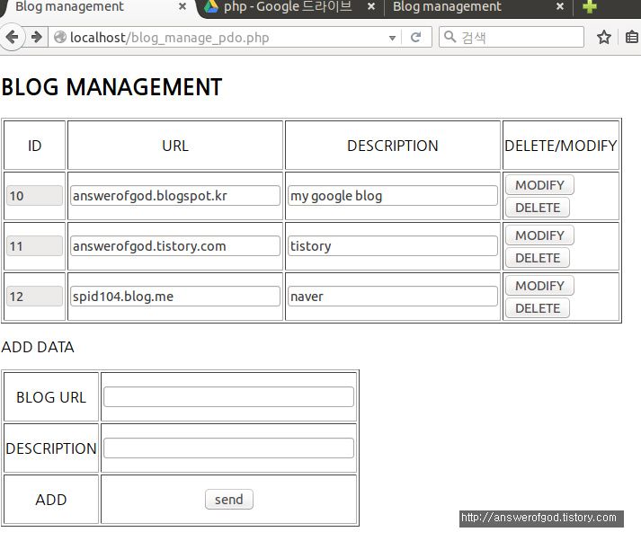
Task: Click the ADD DATA label
Action: tap(38, 347)
